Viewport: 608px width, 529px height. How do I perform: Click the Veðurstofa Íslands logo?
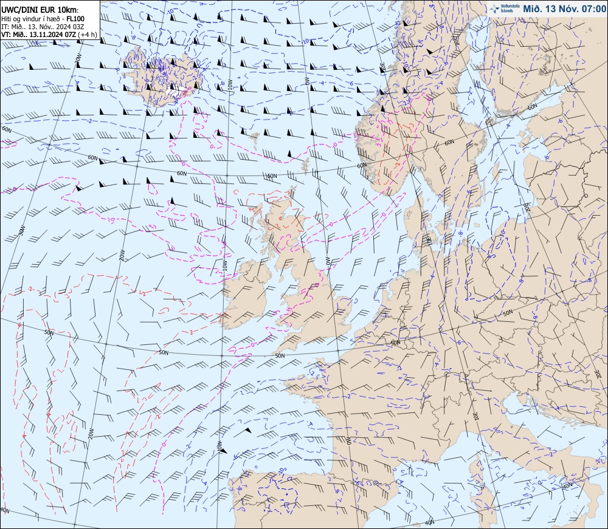click(x=505, y=9)
